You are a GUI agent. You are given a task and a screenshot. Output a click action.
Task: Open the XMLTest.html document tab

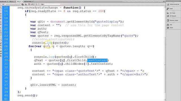tap(28, 1)
